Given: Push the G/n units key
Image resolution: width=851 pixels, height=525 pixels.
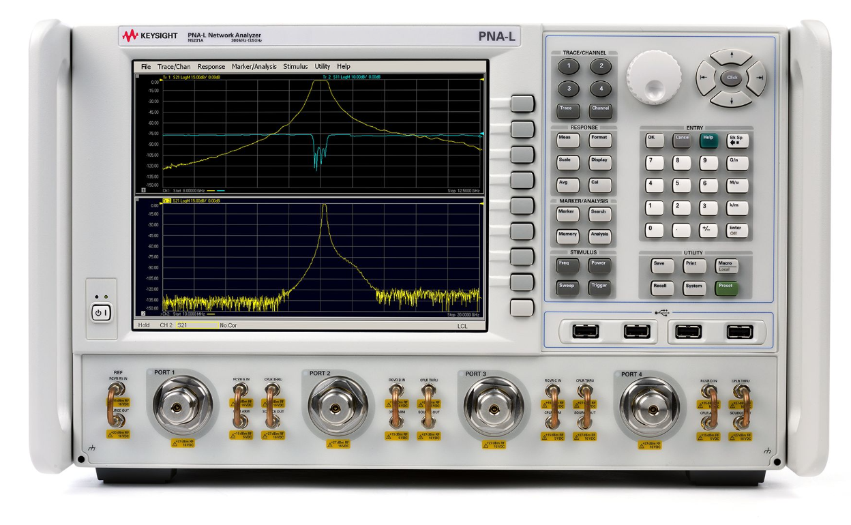Looking at the screenshot, I should pos(737,163).
